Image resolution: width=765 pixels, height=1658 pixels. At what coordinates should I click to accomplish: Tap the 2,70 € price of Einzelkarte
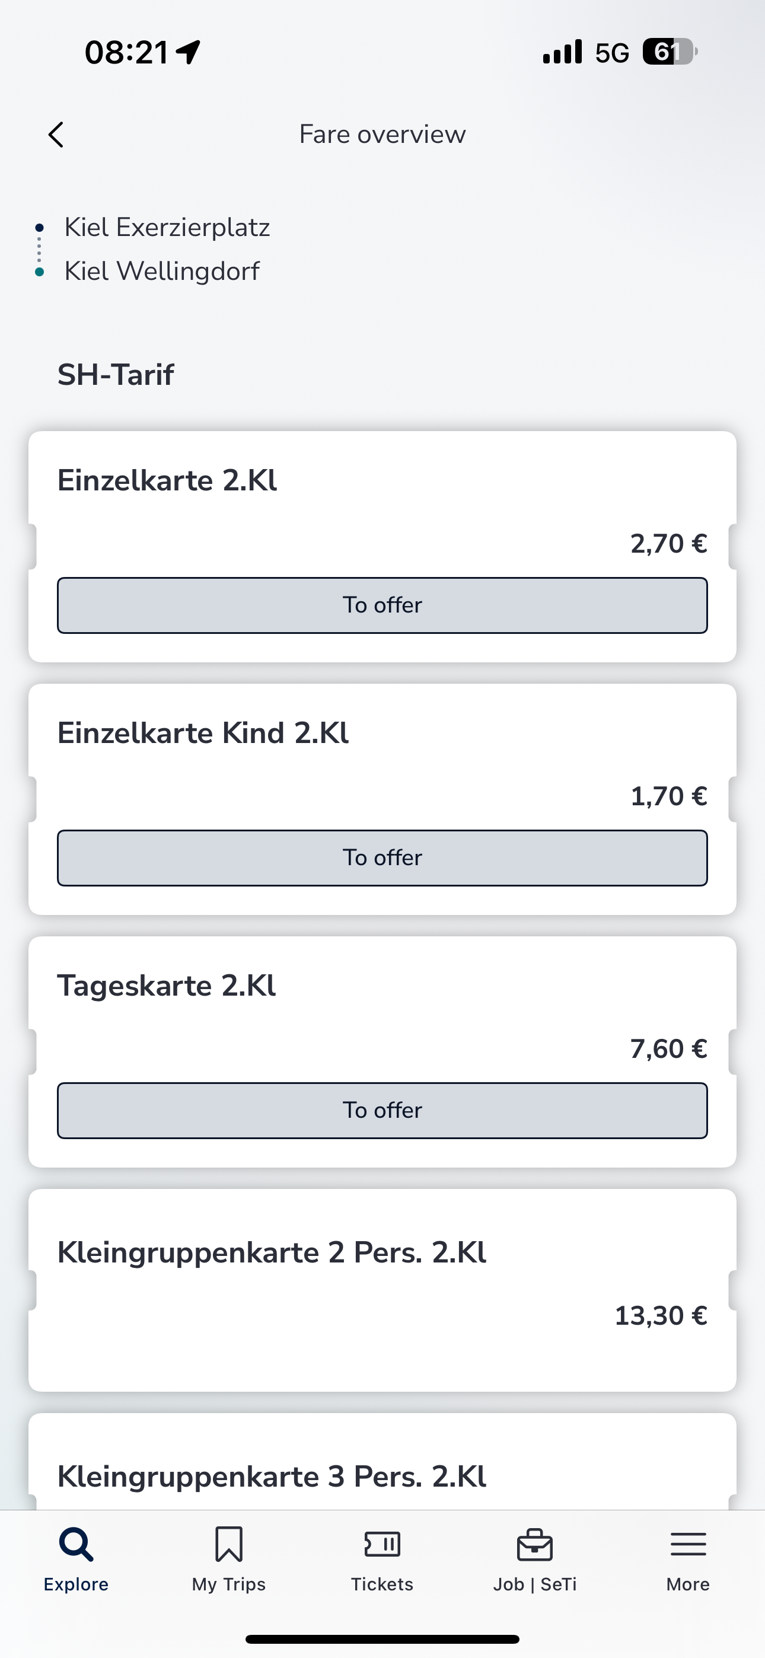(669, 544)
